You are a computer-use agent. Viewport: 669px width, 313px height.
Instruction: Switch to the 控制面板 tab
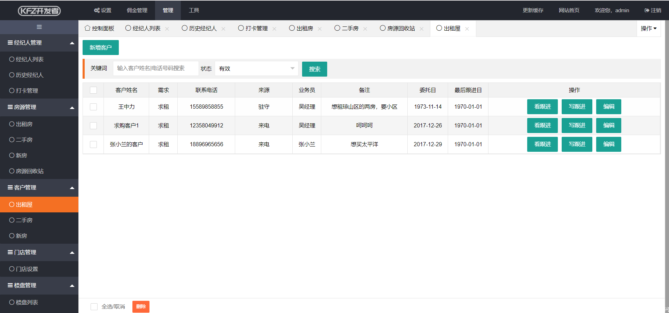point(99,29)
